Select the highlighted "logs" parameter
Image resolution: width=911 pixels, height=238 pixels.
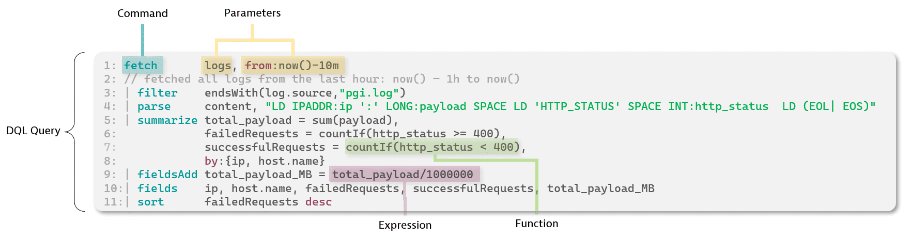coord(218,65)
